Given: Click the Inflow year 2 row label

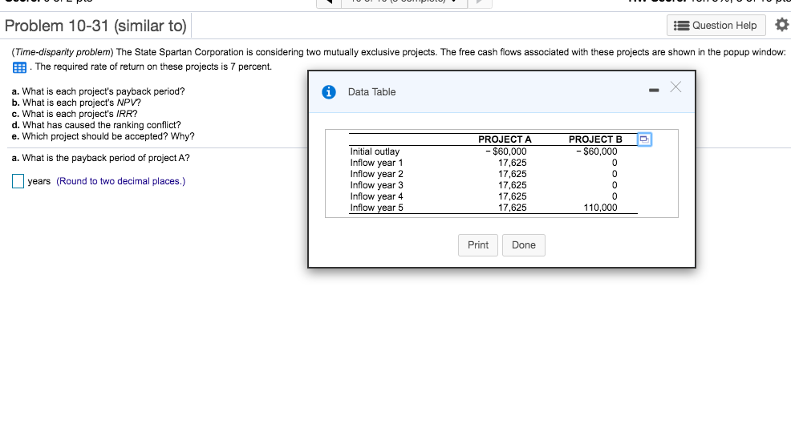Looking at the screenshot, I should point(377,174).
